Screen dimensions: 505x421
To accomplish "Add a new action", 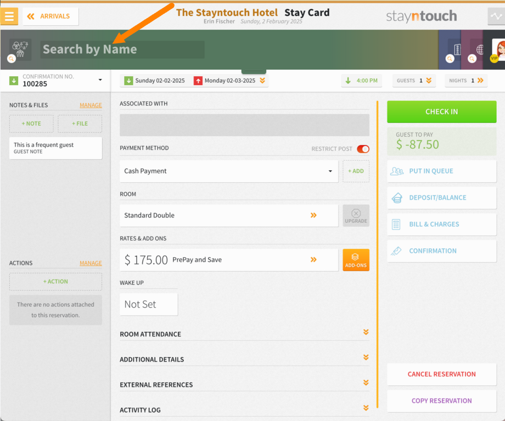I will coord(56,282).
